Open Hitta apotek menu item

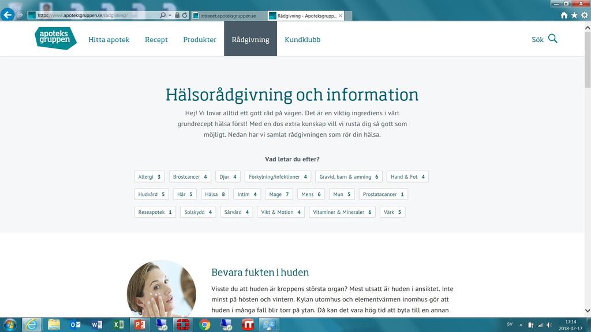point(109,40)
